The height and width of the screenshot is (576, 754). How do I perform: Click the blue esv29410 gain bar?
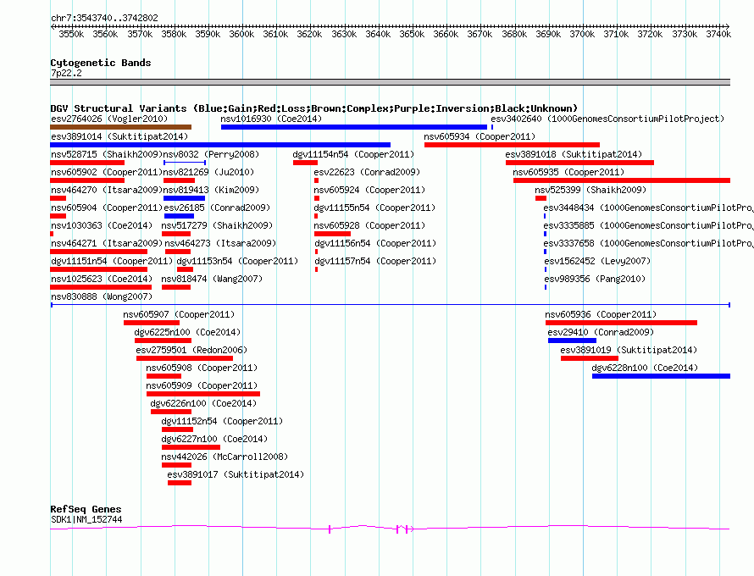[572, 341]
